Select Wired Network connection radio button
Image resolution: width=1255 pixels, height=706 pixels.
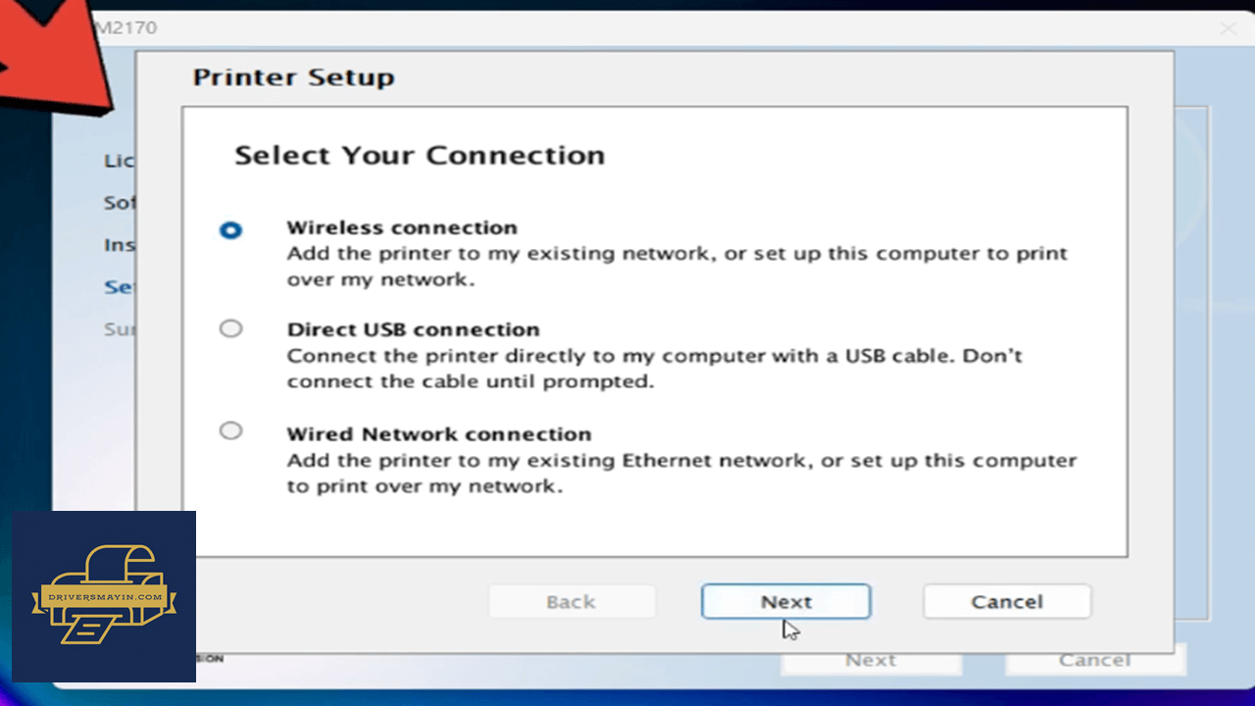click(230, 430)
